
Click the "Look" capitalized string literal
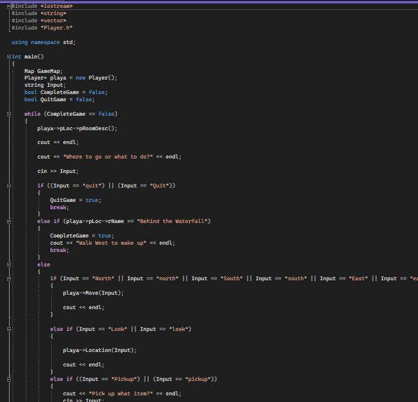[117, 329]
